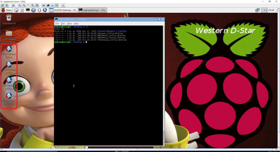The width and height of the screenshot is (280, 152).
Task: Click the VNC zoom out icon
Action: coord(20,5)
